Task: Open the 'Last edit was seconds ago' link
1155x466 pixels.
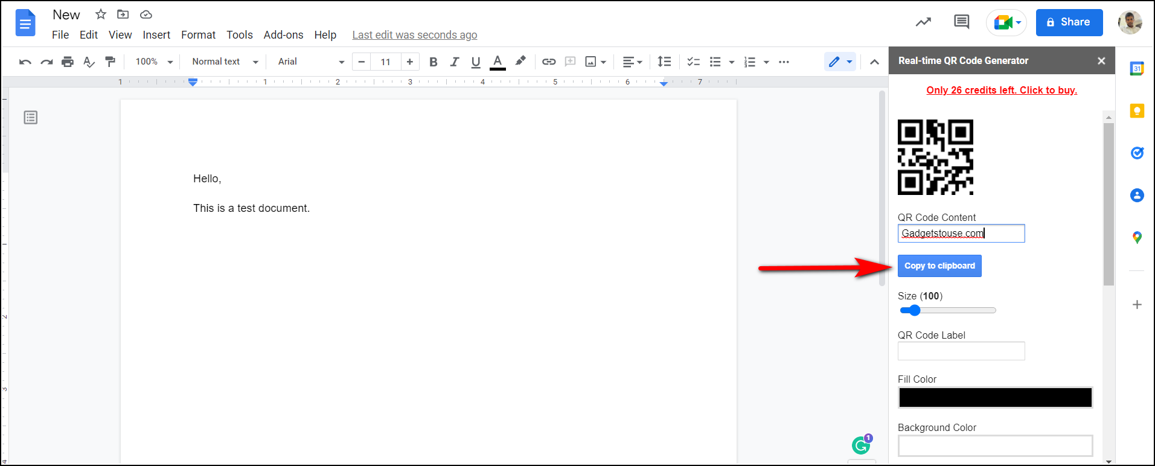Action: click(x=415, y=35)
